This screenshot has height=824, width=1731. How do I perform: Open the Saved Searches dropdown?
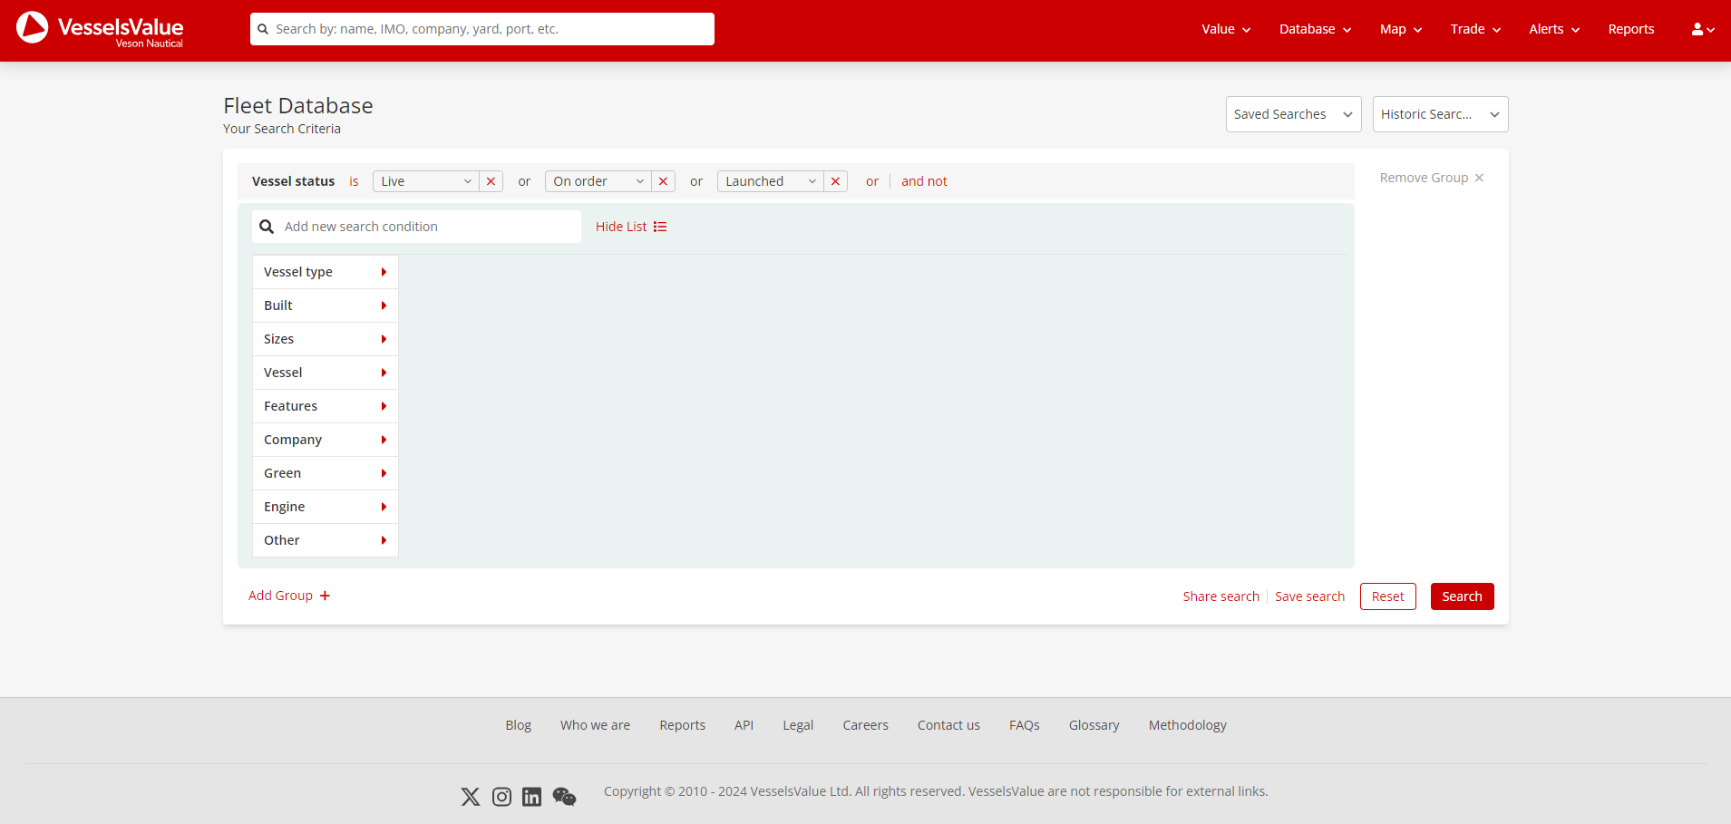point(1293,113)
